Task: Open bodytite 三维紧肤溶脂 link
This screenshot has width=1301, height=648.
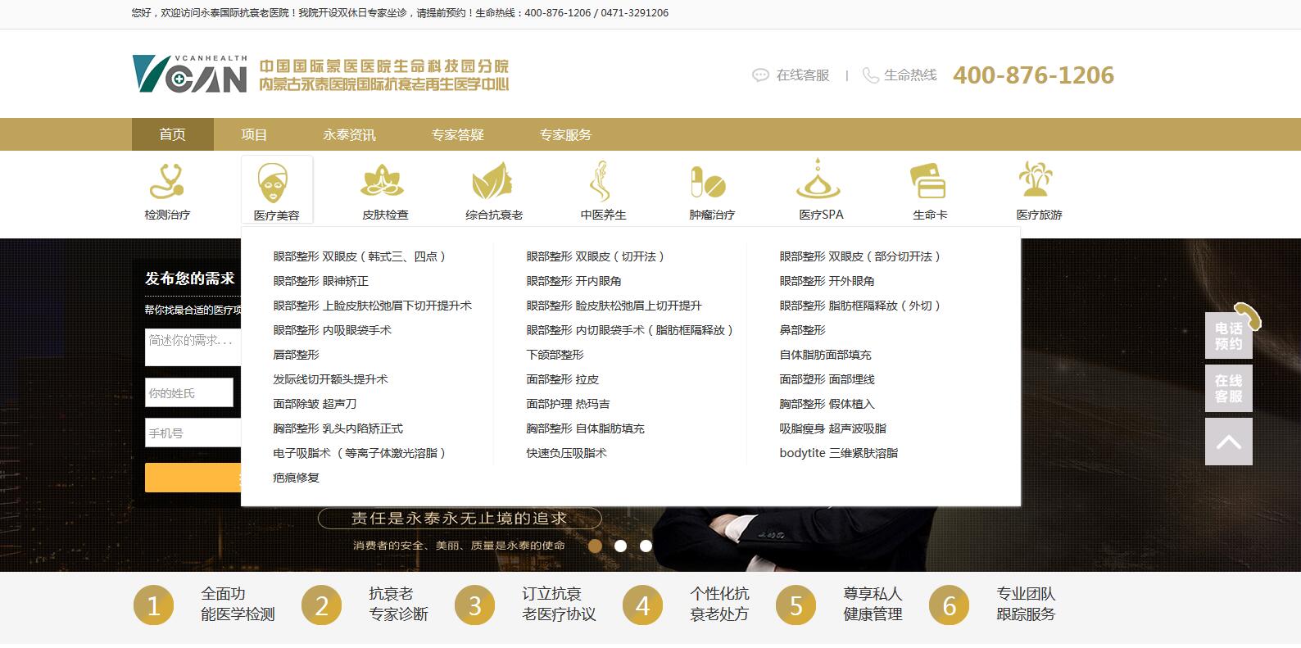Action: click(838, 453)
